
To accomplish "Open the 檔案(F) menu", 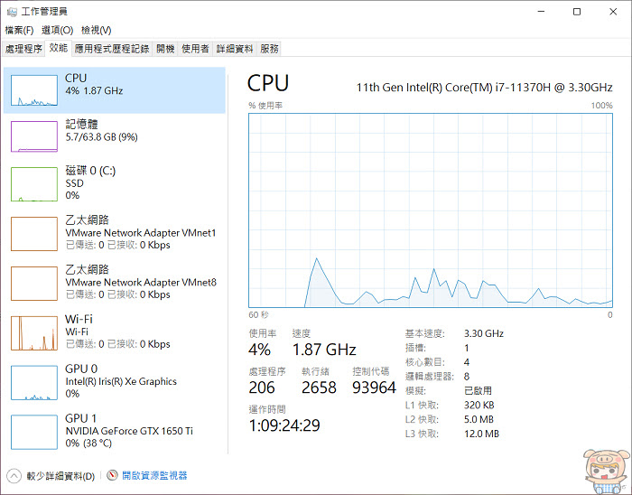I will click(19, 30).
